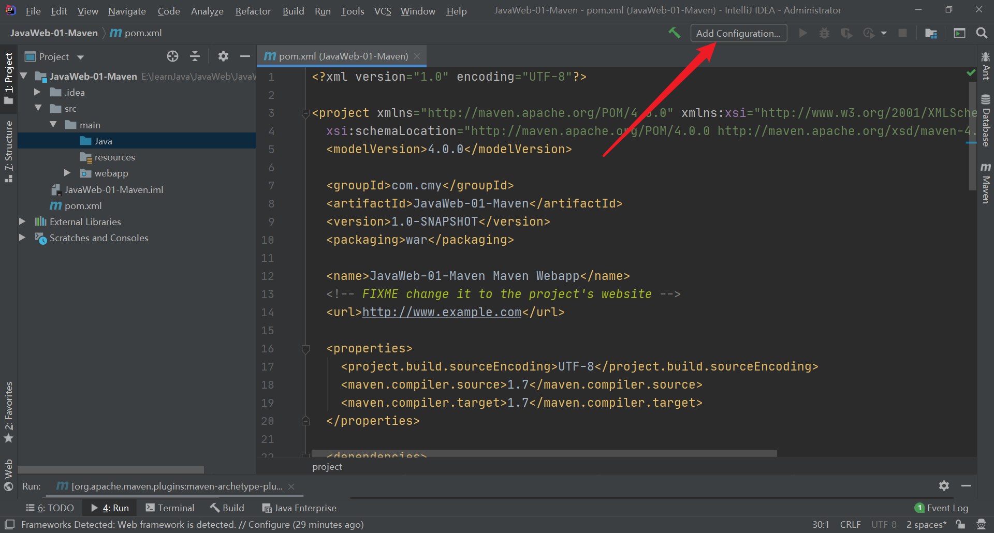Screen dimensions: 994x533
Task: Collapse the main folder
Action: (x=53, y=125)
